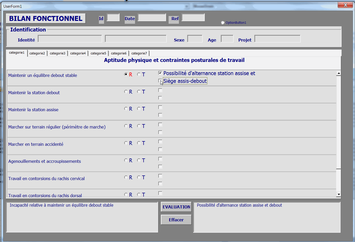Click the scroll up arrow of the list
This screenshot has width=355, height=242.
pos(338,73)
